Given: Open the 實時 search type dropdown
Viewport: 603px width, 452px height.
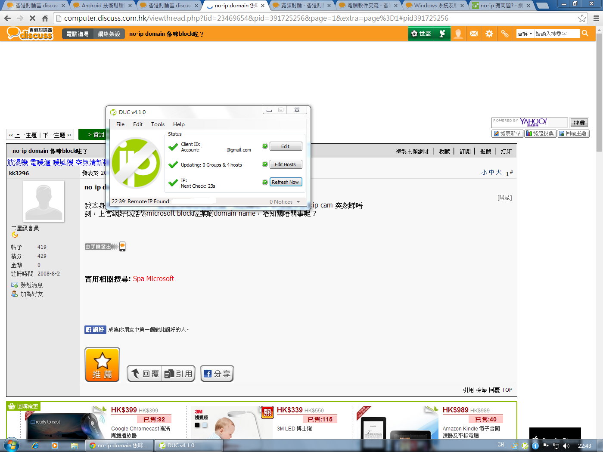Looking at the screenshot, I should 525,34.
